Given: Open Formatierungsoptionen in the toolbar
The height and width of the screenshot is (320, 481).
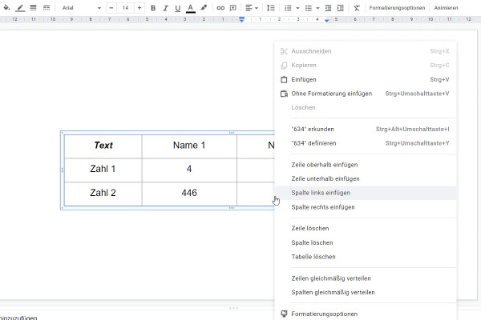Looking at the screenshot, I should coord(397,8).
